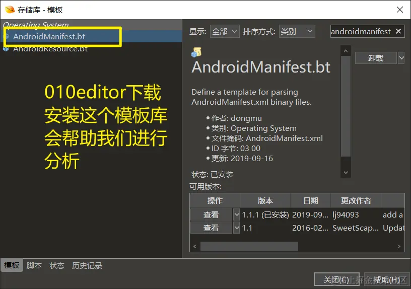Click the description scrollbar up arrow
This screenshot has height=289, width=411.
point(346,51)
